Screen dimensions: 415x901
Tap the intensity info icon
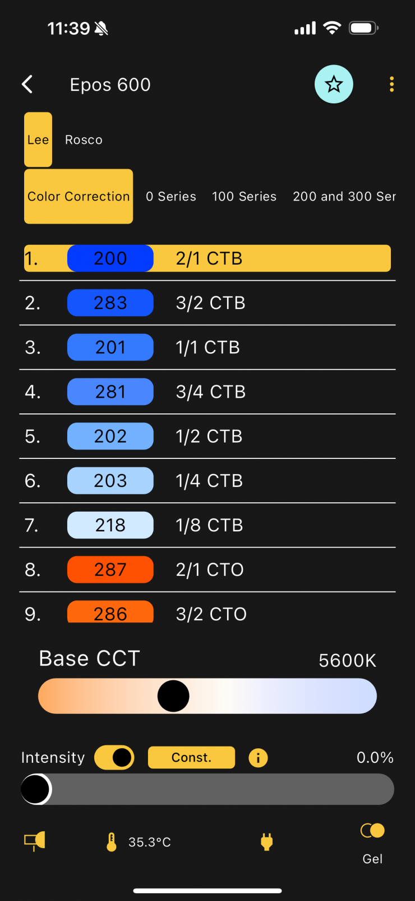tap(258, 758)
